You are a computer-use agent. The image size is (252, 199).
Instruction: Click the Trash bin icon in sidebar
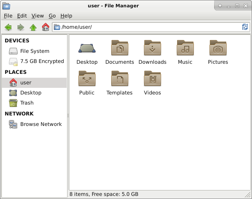click(x=13, y=103)
